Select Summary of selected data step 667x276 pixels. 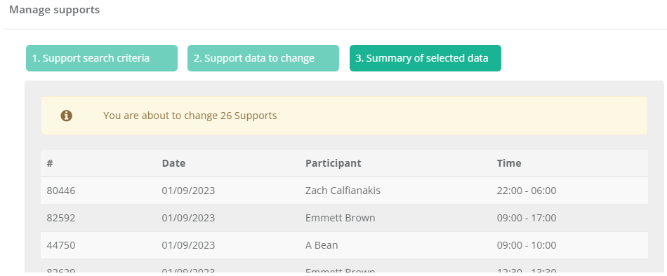tap(425, 58)
